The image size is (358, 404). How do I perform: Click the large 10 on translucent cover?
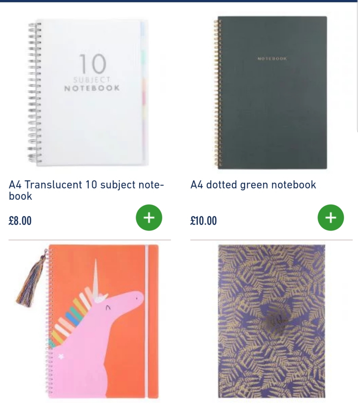coord(93,64)
